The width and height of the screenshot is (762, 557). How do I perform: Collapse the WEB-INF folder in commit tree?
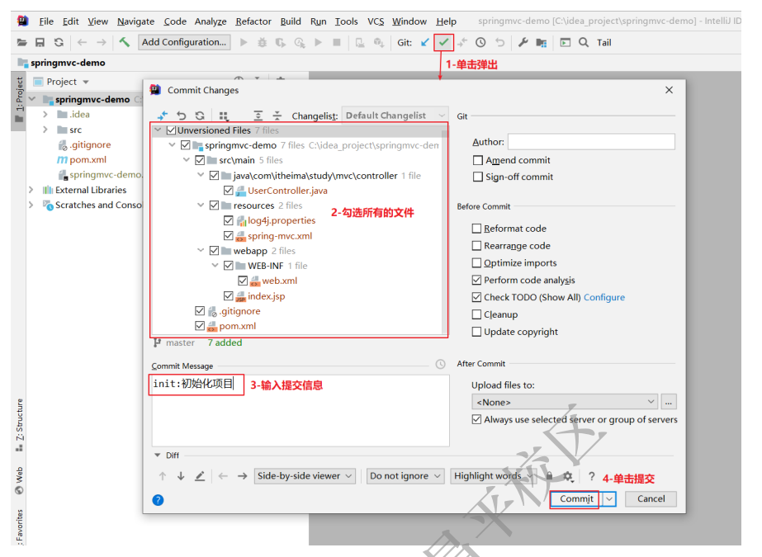tap(215, 266)
